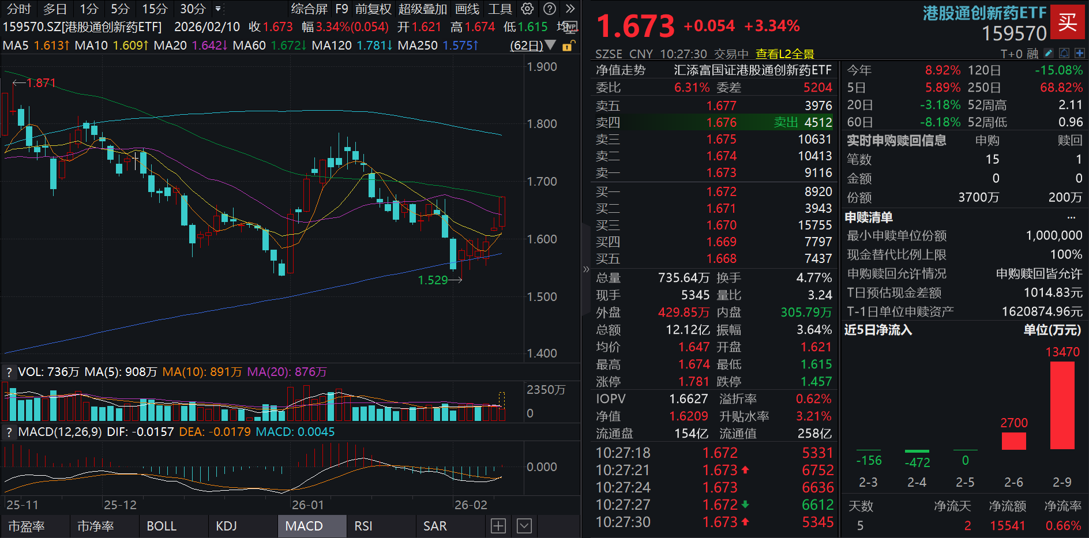This screenshot has height=538, width=1089.
Task: Click the settings gear icon on the top toolbar
Action: (x=527, y=9)
